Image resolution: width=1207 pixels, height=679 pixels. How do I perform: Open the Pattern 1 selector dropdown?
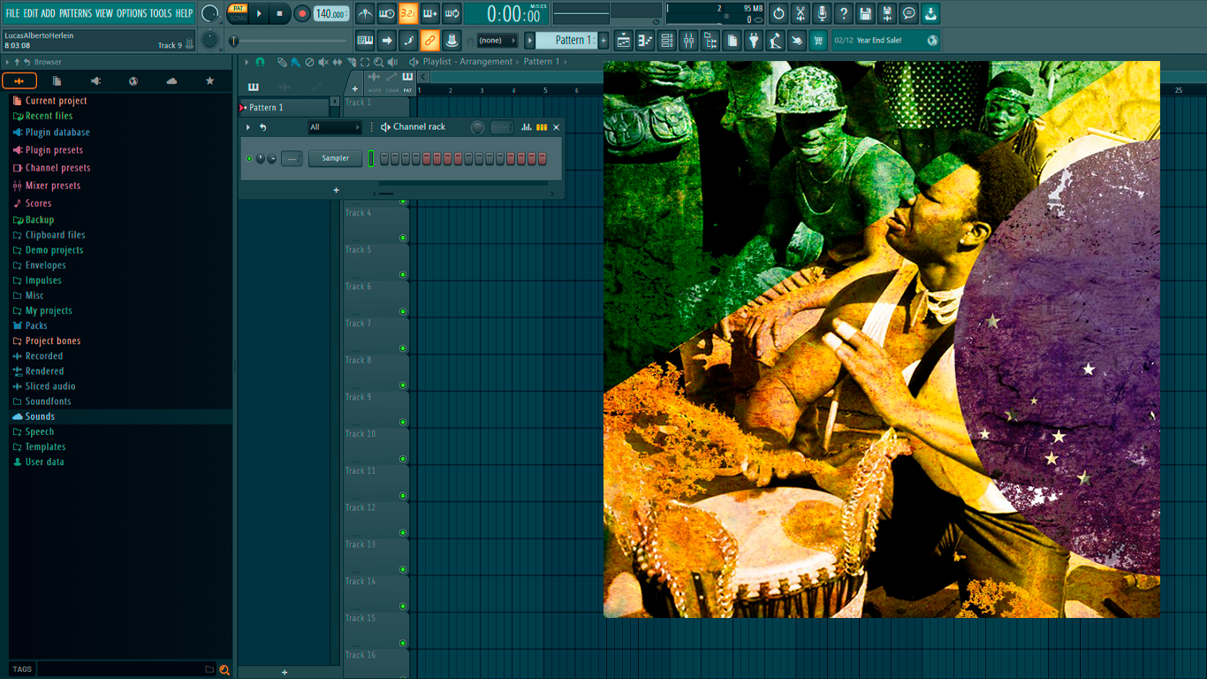point(566,40)
